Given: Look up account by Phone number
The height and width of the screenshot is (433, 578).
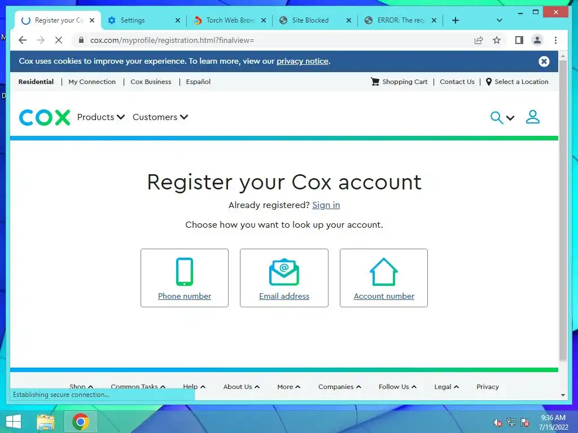Looking at the screenshot, I should (x=185, y=278).
